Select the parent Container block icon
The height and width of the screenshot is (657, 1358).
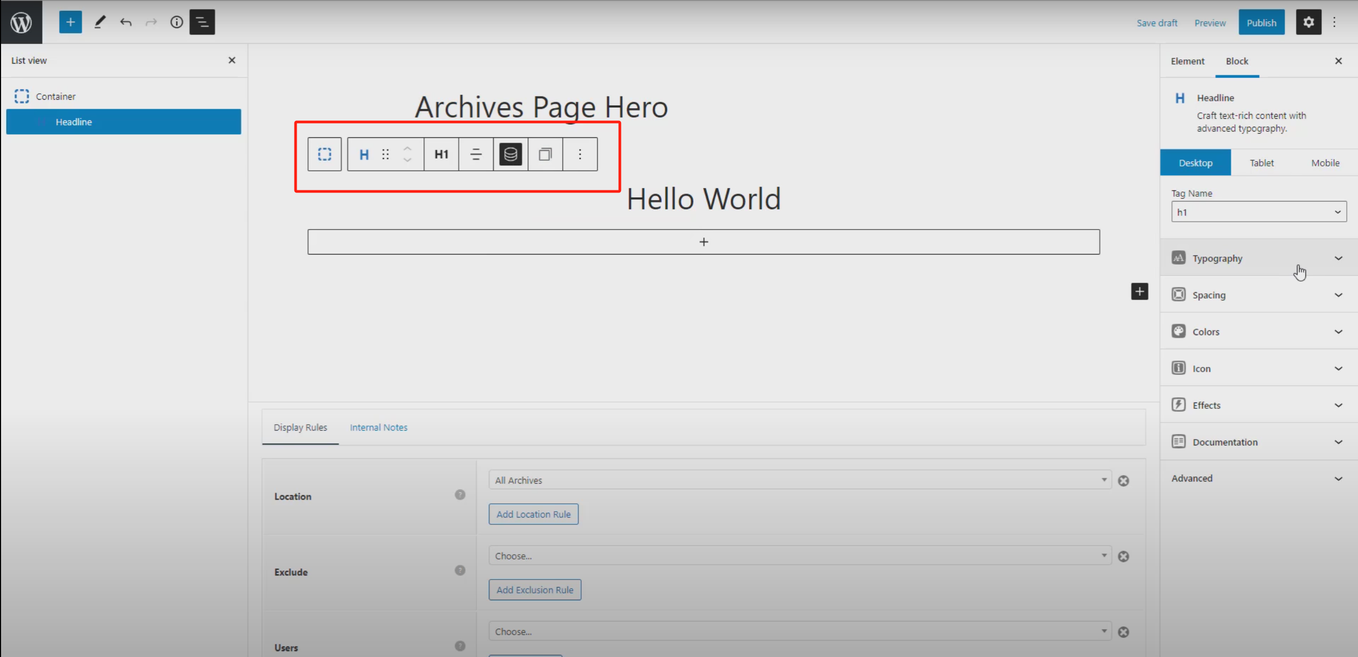click(x=324, y=154)
